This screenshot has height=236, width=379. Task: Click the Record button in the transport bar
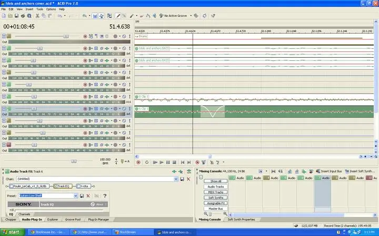[x=138, y=162]
